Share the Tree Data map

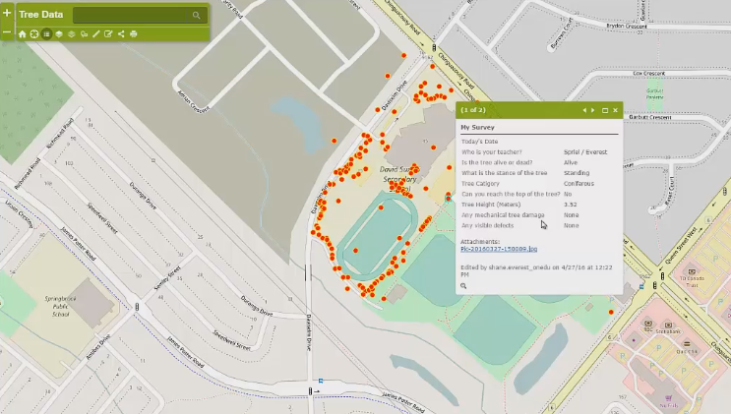tap(120, 34)
